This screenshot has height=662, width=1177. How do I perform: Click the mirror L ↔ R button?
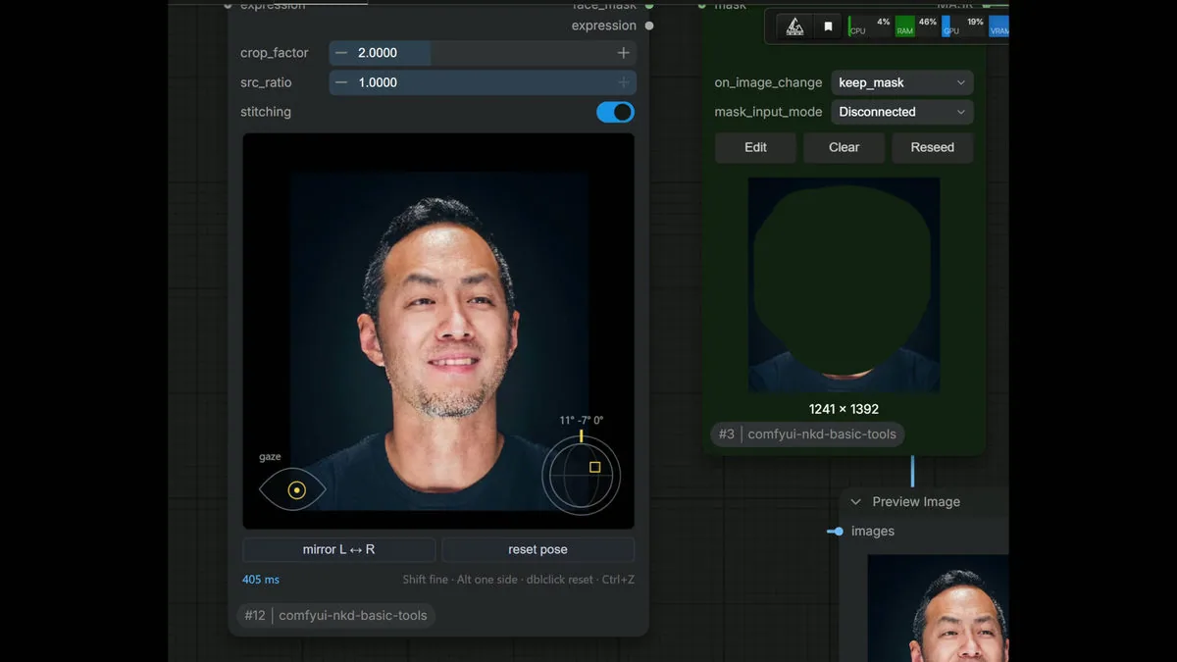coord(338,549)
